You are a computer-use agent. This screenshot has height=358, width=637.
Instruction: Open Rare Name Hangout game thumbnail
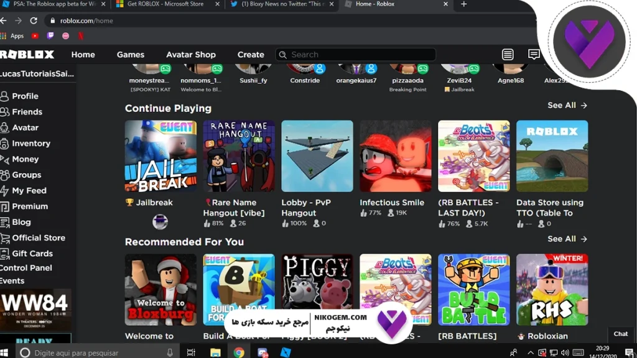tap(239, 156)
